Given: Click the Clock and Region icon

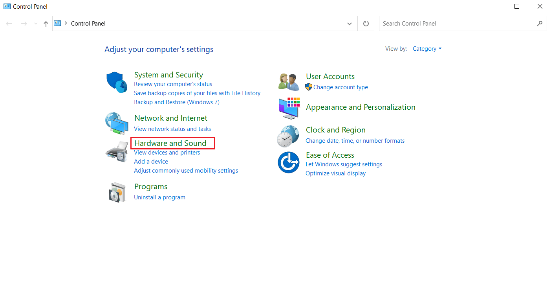Looking at the screenshot, I should click(x=288, y=136).
